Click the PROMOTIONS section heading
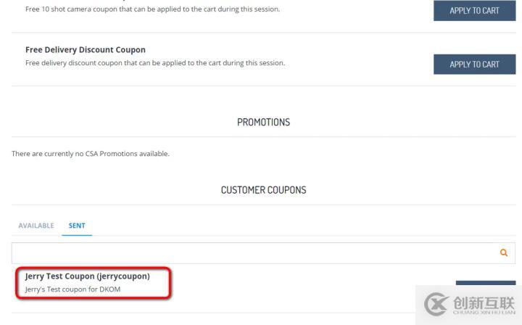This screenshot has height=325, width=522. click(263, 122)
